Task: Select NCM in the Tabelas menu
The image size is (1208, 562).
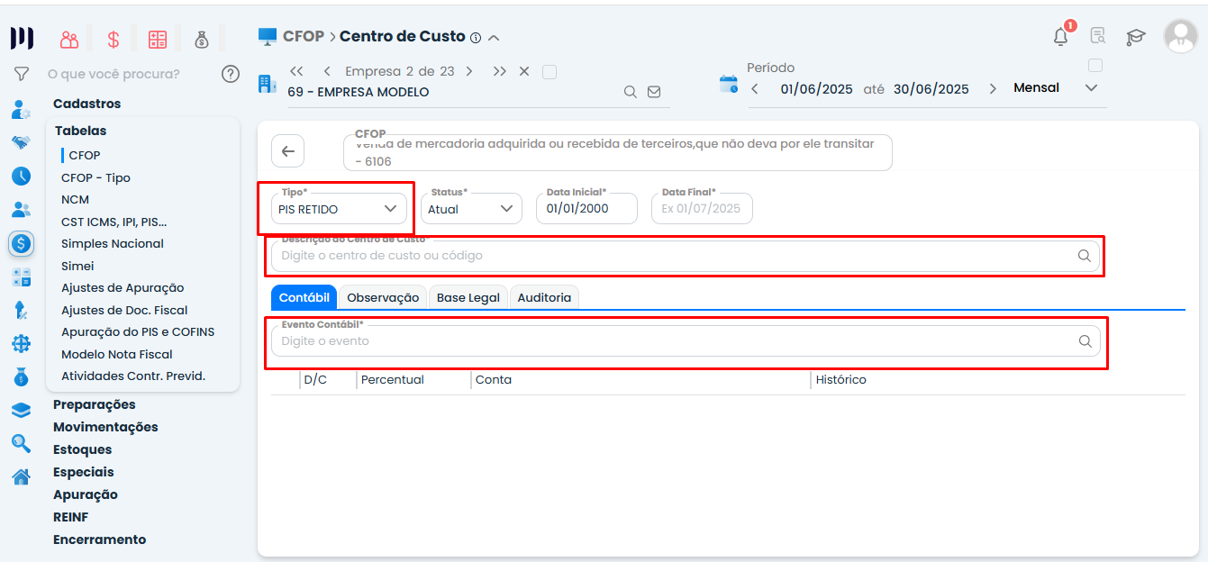Action: pos(75,199)
